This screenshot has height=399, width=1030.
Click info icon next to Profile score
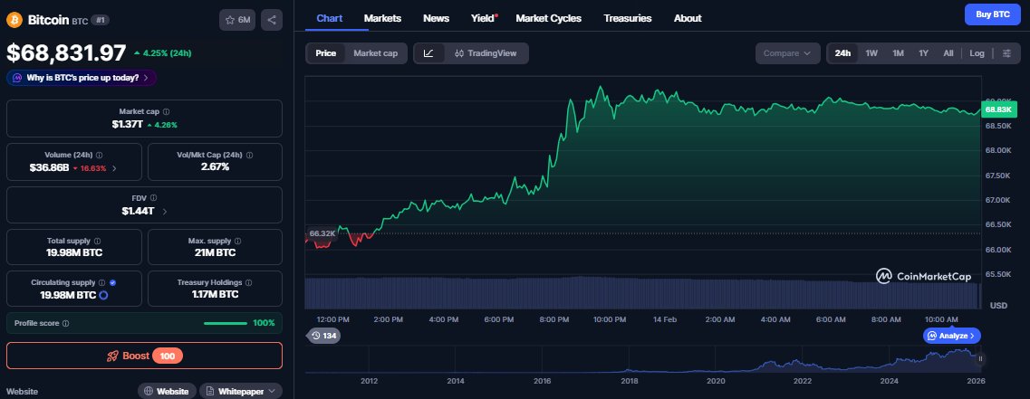(66, 324)
